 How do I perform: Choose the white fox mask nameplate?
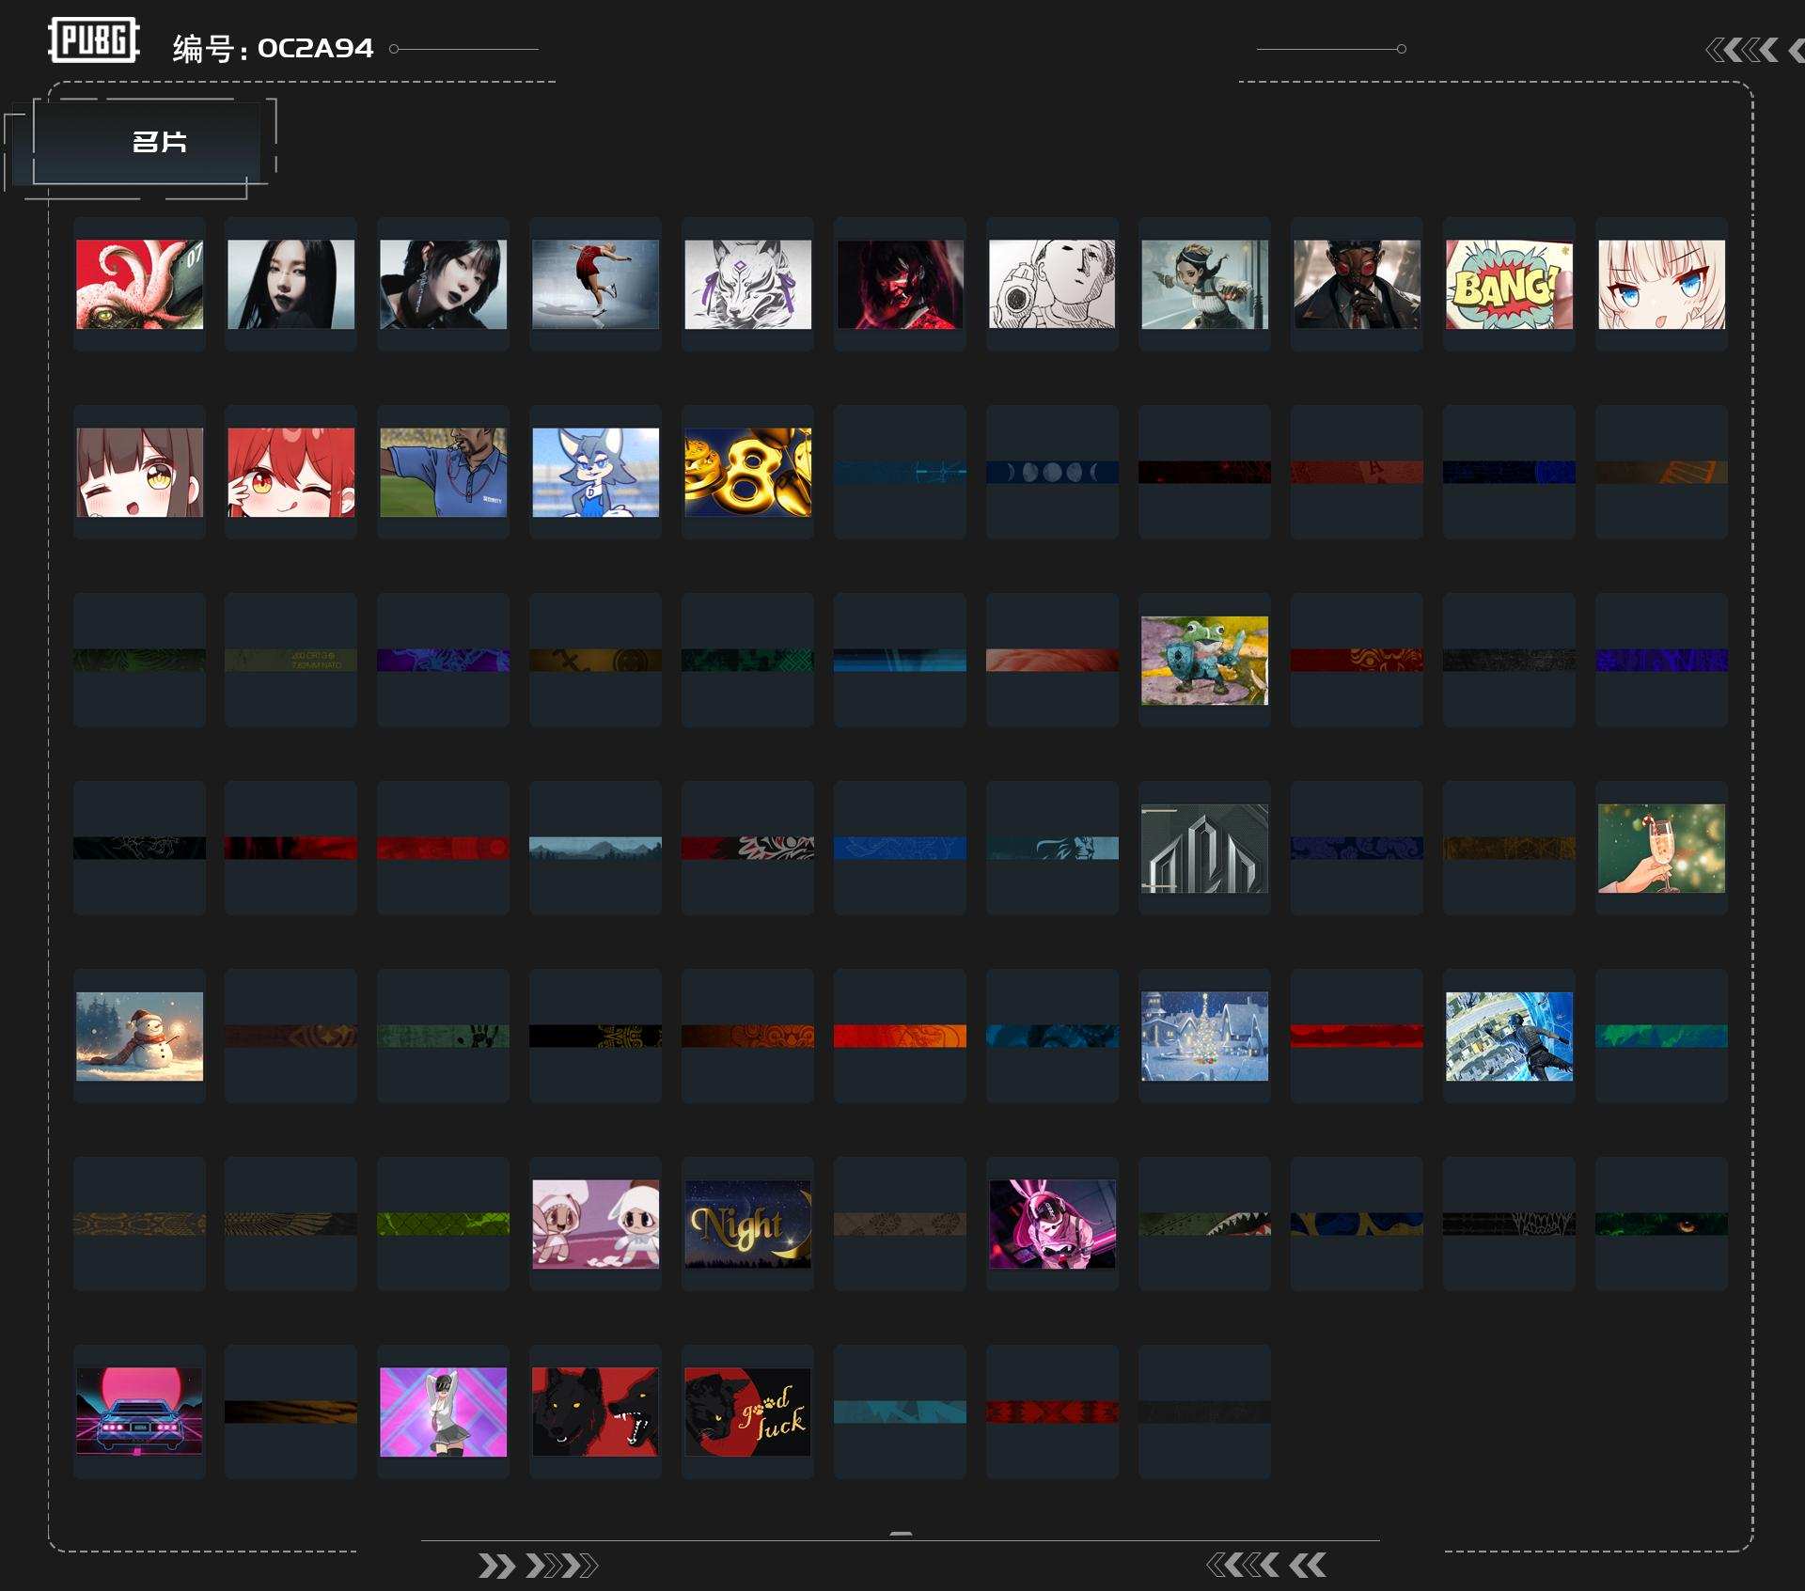(x=747, y=284)
